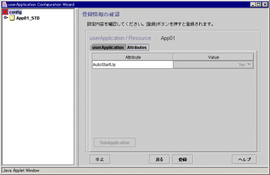
Task: Click the Java Applet Window status text
Action: (21, 170)
